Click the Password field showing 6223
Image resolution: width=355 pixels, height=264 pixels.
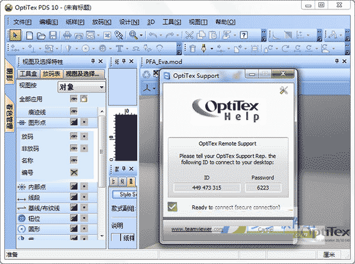tap(263, 188)
